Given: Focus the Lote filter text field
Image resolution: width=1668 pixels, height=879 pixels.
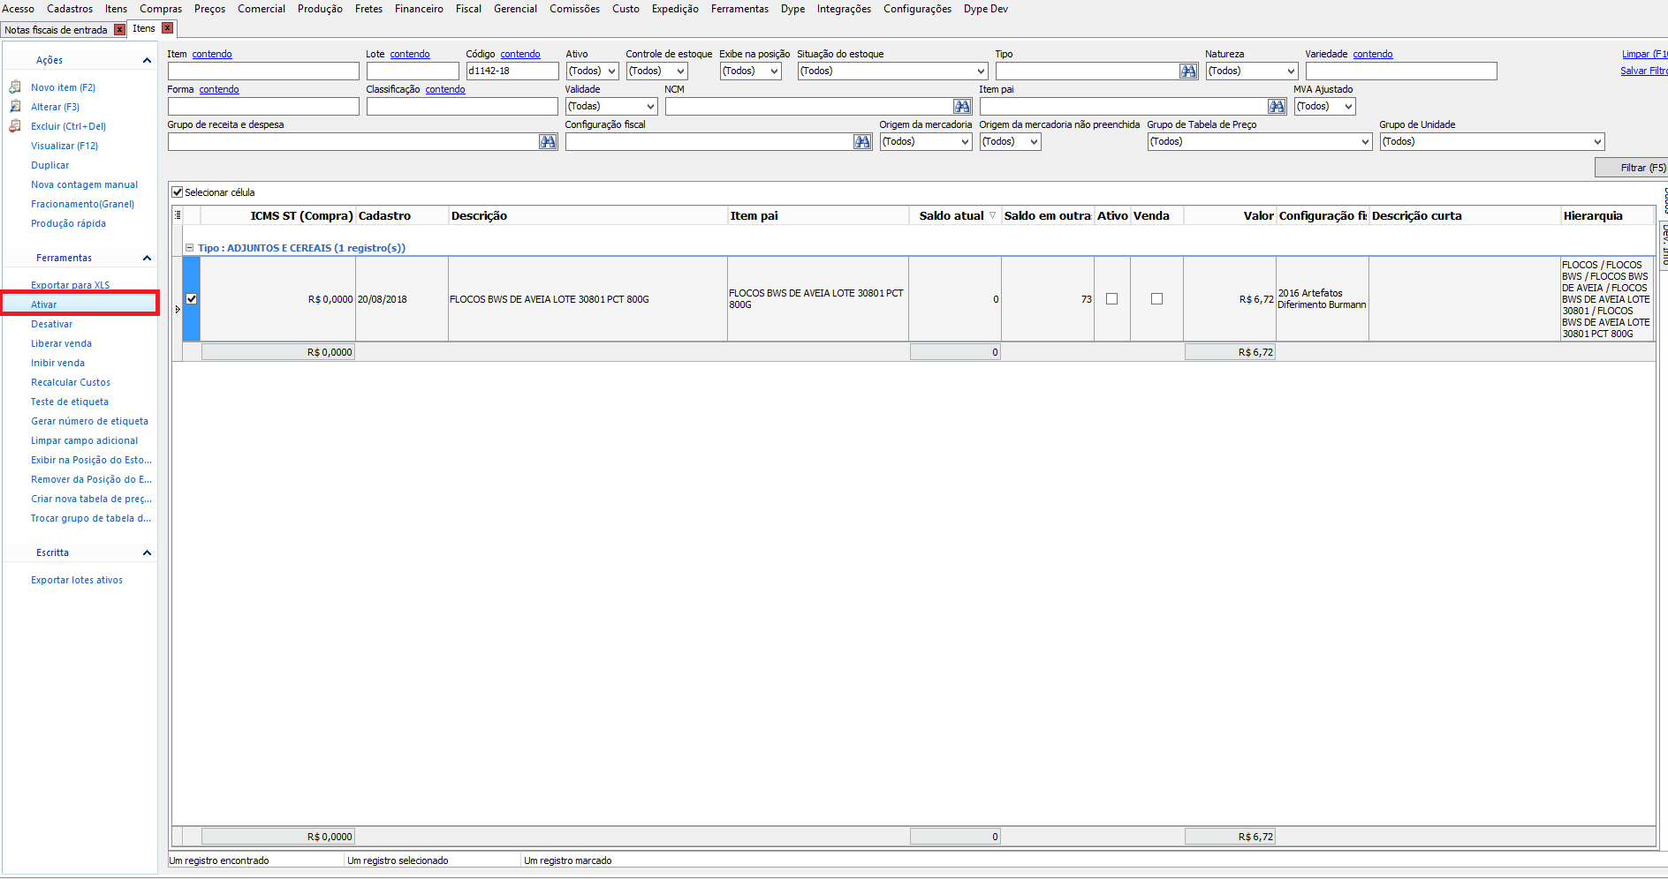Looking at the screenshot, I should [413, 71].
